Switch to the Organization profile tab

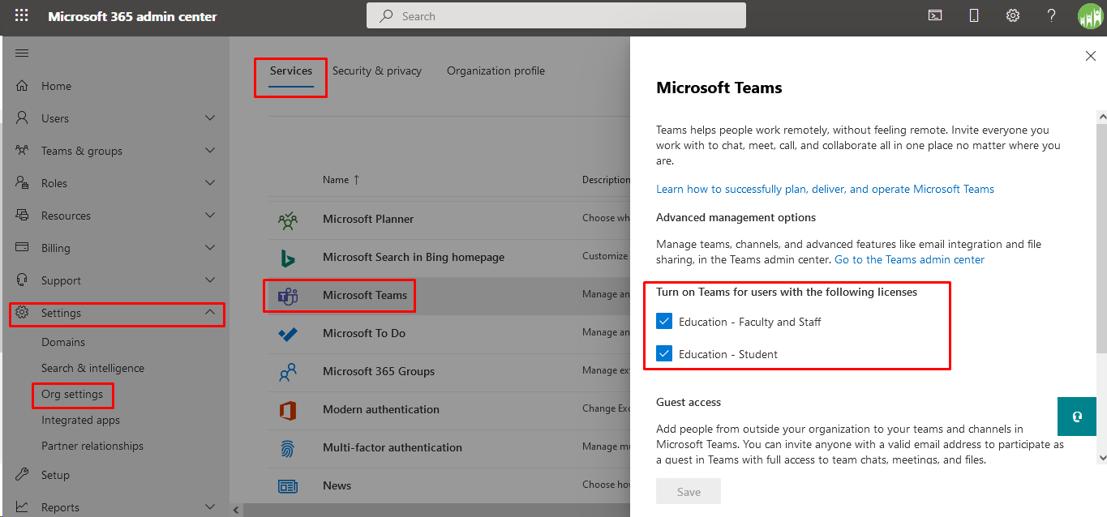(496, 71)
